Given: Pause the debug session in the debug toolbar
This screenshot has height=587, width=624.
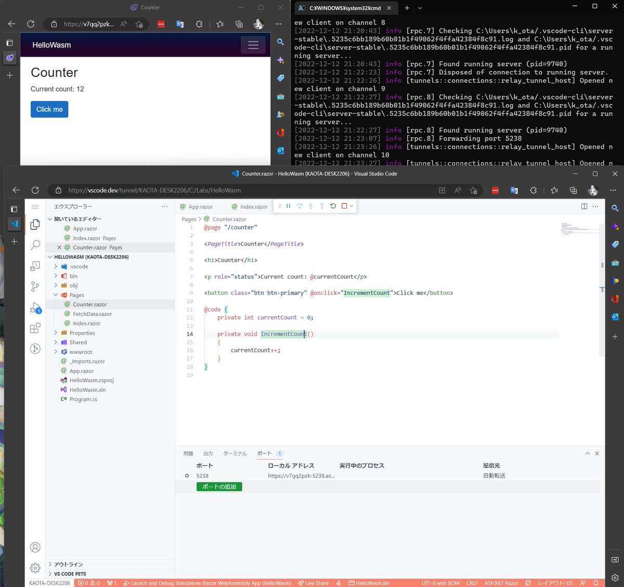Looking at the screenshot, I should tap(288, 206).
